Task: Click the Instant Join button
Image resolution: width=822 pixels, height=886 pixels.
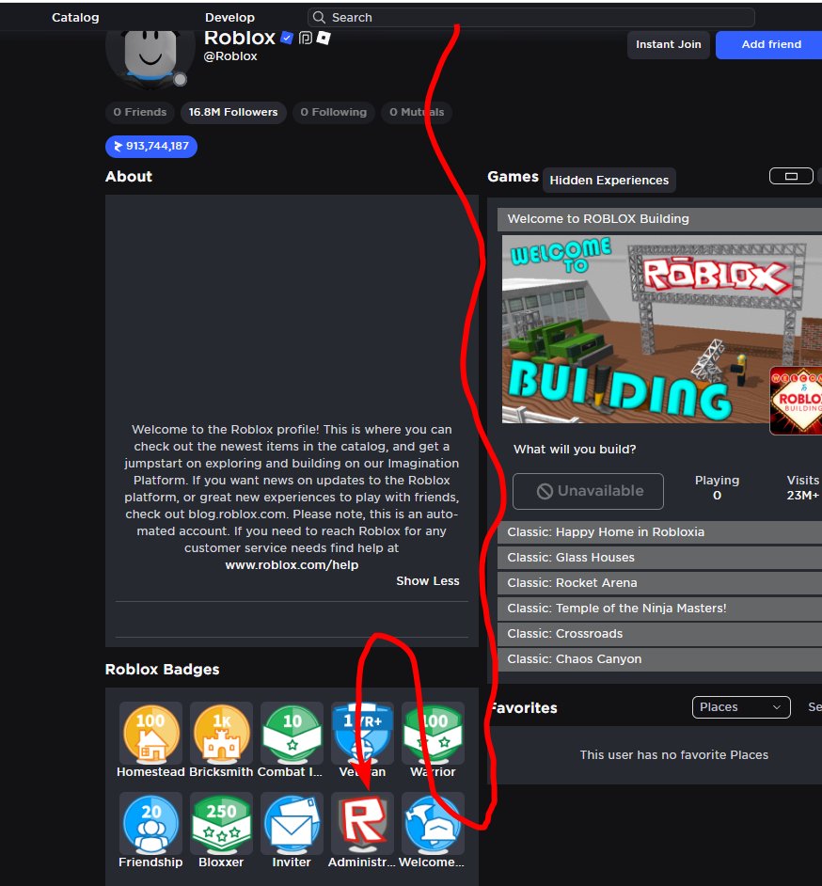Action: [x=669, y=44]
